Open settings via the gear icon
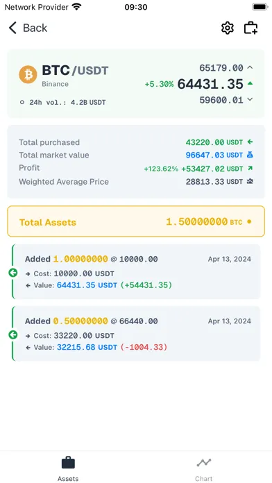The image size is (272, 483). pyautogui.click(x=228, y=28)
